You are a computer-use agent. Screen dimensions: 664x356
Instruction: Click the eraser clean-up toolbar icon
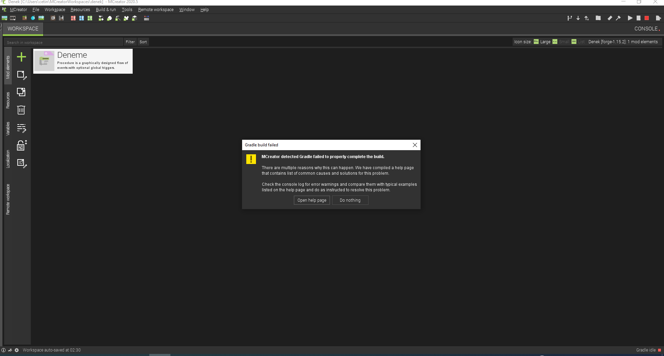(610, 18)
